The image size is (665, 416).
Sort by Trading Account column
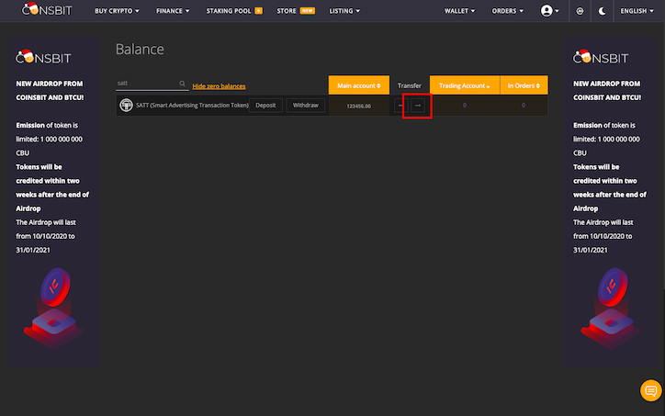tap(465, 85)
